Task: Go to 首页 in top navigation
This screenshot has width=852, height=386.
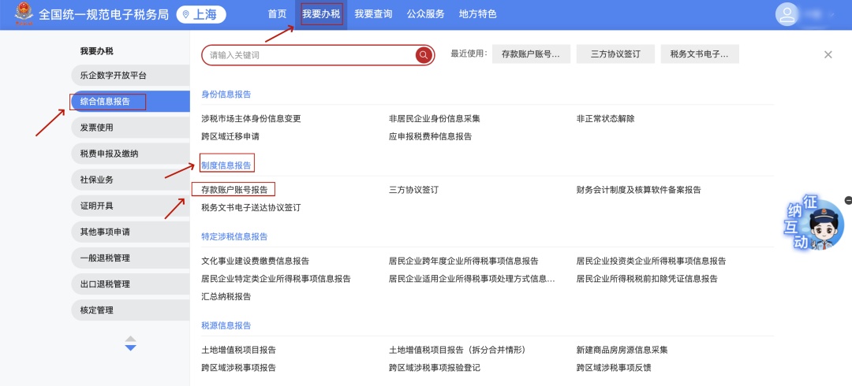Action: coord(277,15)
